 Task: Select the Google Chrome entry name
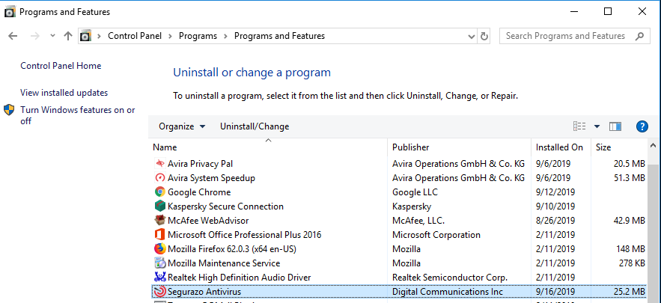coord(199,192)
